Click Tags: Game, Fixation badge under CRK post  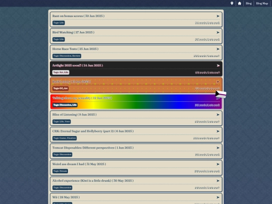point(64,138)
